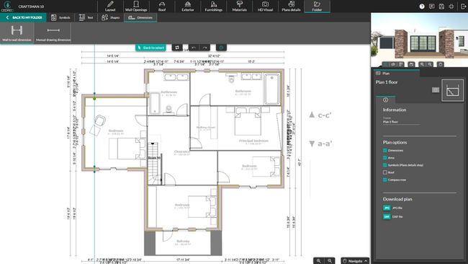Screen dimensions: 468x264
Task: Open the Wall Openings step
Action: (136, 6)
